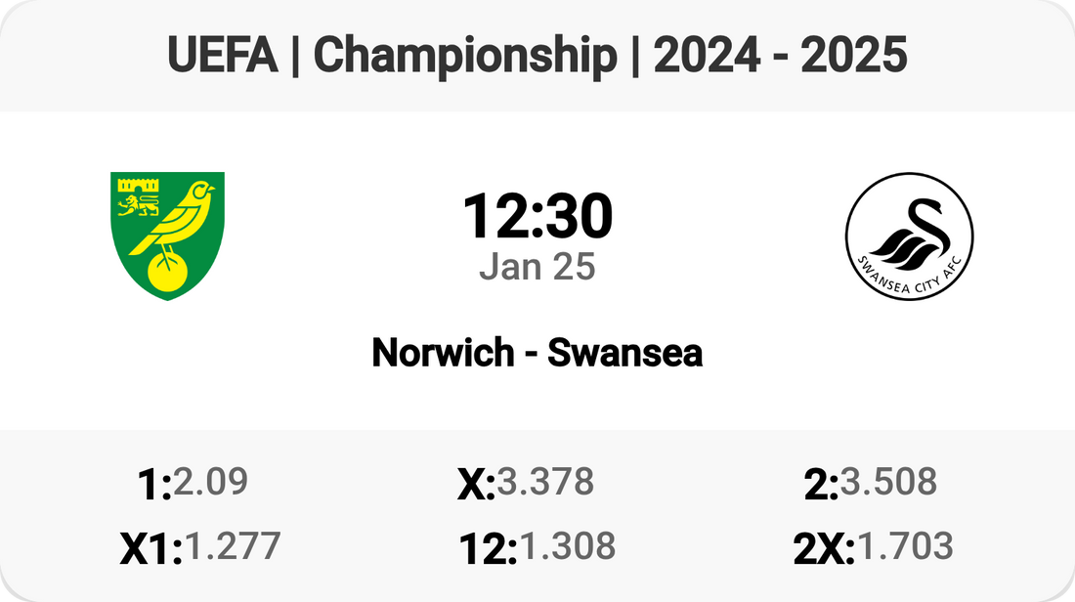This screenshot has height=602, width=1075.
Task: Pick the away win odds 3.508
Action: 888,482
